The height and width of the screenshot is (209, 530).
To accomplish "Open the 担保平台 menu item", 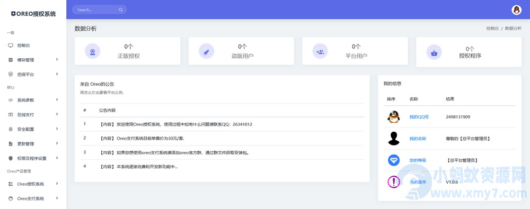I will point(33,74).
